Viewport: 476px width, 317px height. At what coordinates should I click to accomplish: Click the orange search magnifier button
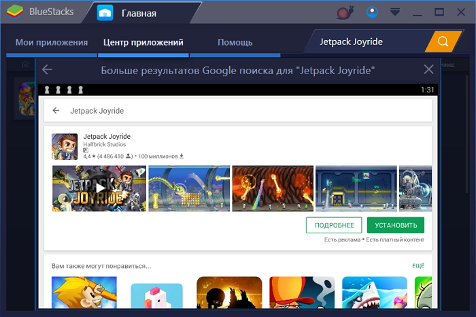tap(443, 41)
